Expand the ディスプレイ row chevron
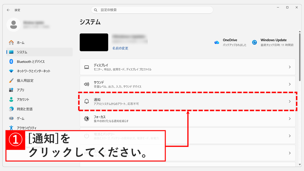The height and width of the screenshot is (171, 304). point(290,67)
